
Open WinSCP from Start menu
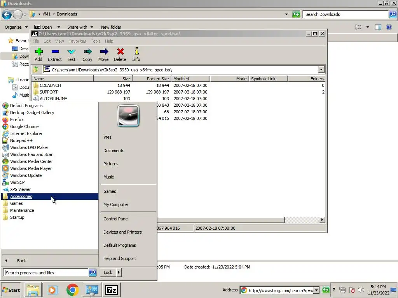tap(17, 182)
